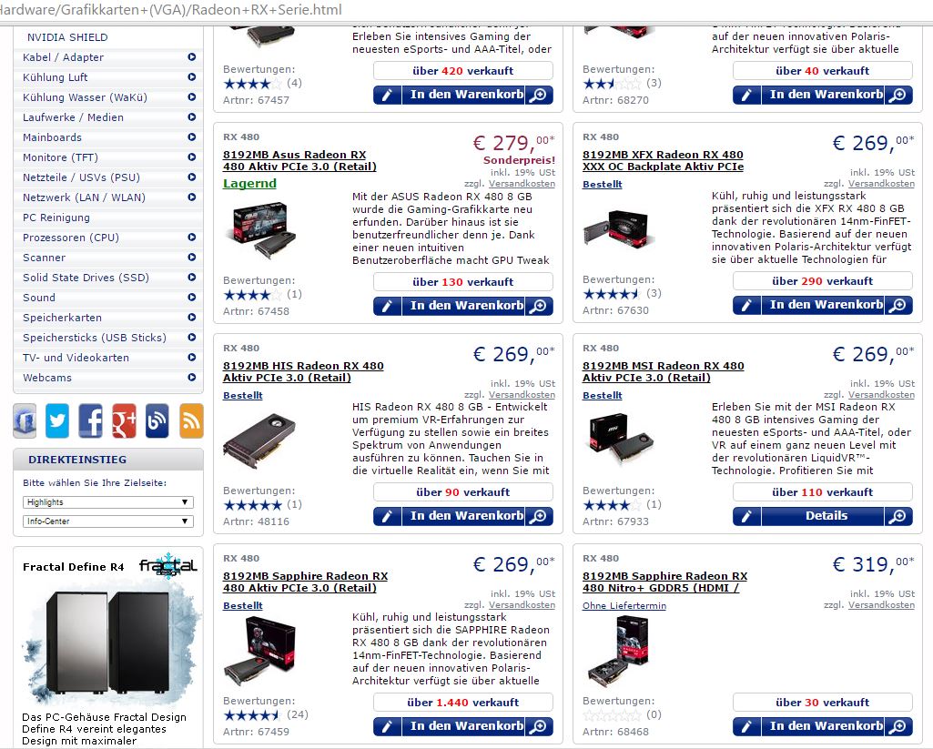Select Solid State Drives (SSD) category
This screenshot has width=933, height=749.
86,278
